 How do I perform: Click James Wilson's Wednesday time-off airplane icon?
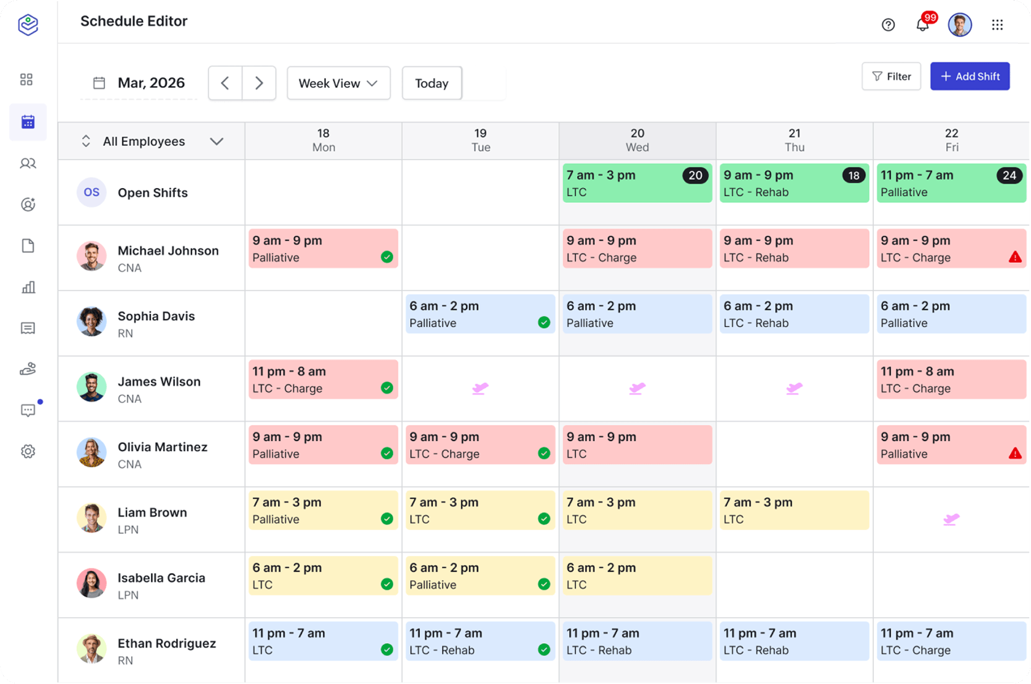(638, 388)
